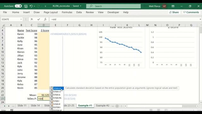Open the Insert tab

[x=27, y=12]
